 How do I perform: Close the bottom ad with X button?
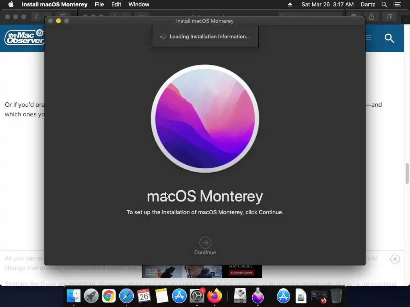pyautogui.click(x=395, y=259)
